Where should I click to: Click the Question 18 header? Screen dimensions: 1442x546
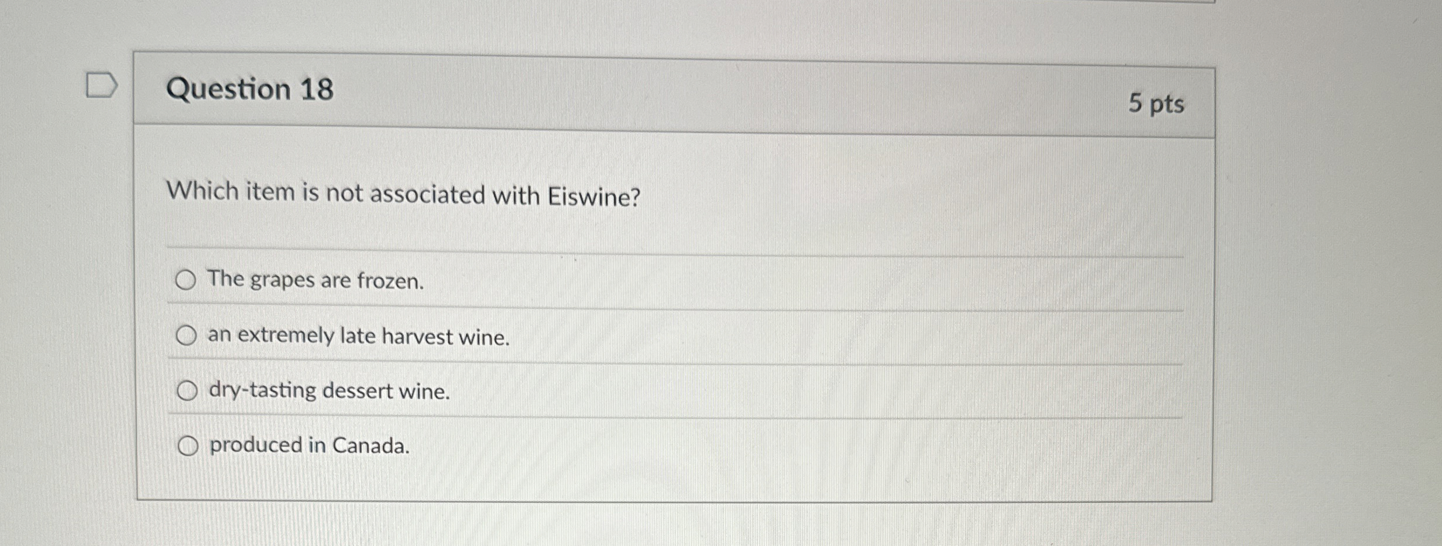(254, 91)
